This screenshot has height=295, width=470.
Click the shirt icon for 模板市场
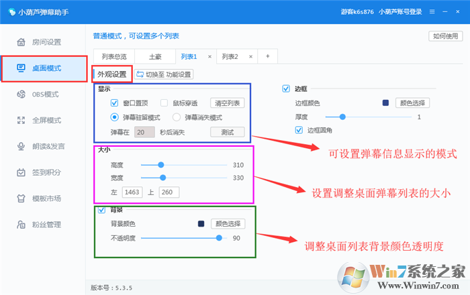pyautogui.click(x=21, y=198)
